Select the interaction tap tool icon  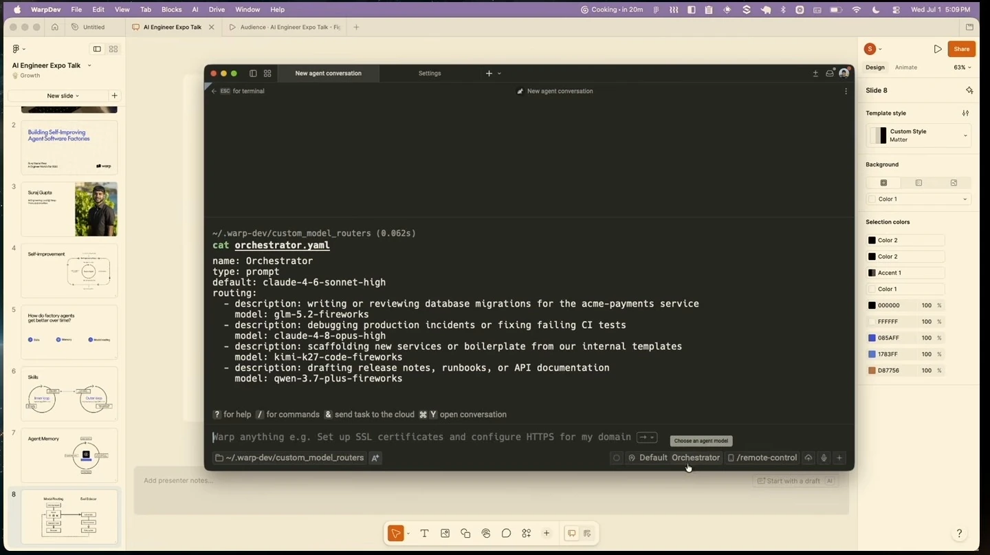486,533
